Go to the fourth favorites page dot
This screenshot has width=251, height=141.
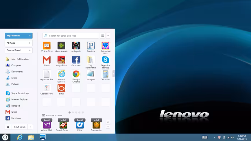pos(80,112)
